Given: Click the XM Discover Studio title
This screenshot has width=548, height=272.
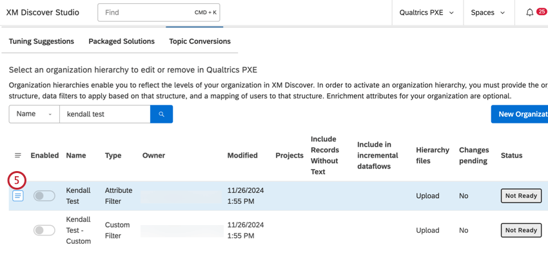Looking at the screenshot, I should tap(43, 13).
